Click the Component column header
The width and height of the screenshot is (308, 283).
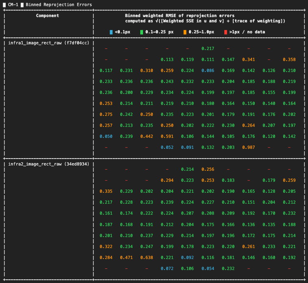click(x=48, y=16)
